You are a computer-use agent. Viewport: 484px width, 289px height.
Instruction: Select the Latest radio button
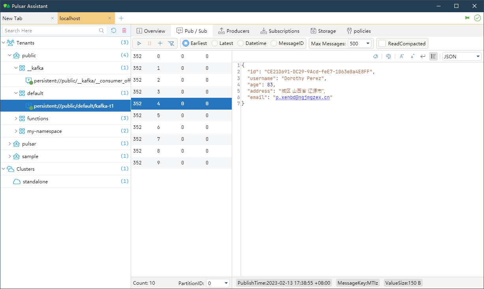coord(215,43)
